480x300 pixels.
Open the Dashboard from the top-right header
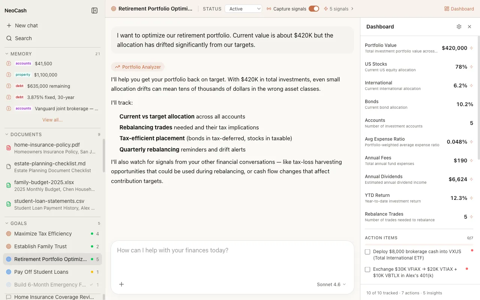[x=459, y=9]
